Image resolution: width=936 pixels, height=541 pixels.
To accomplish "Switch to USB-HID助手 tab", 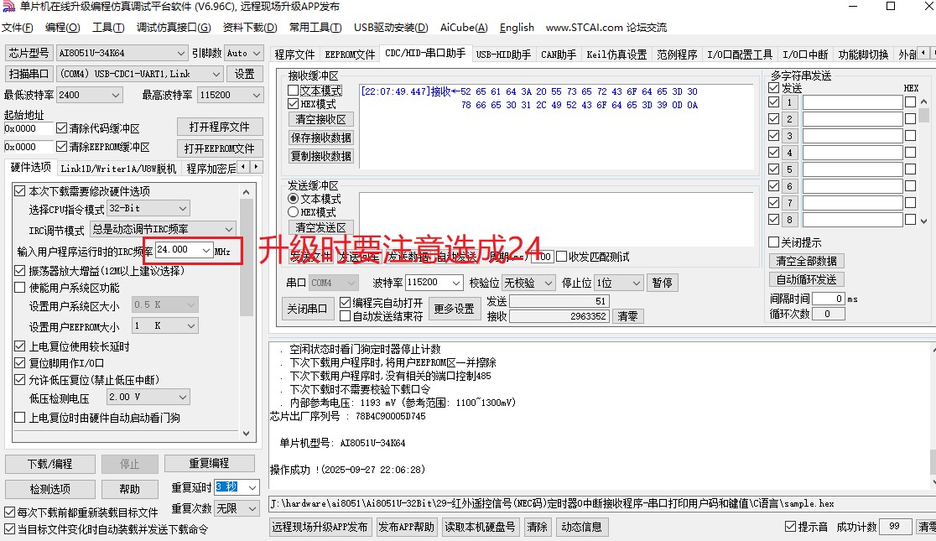I will (503, 55).
